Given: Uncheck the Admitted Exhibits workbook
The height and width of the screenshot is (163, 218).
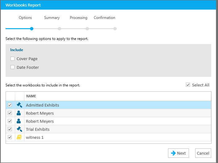Looking at the screenshot, I should tap(10, 105).
